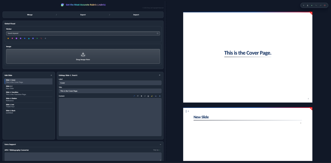
Task: Open the Import tab
Action: [x=136, y=15]
